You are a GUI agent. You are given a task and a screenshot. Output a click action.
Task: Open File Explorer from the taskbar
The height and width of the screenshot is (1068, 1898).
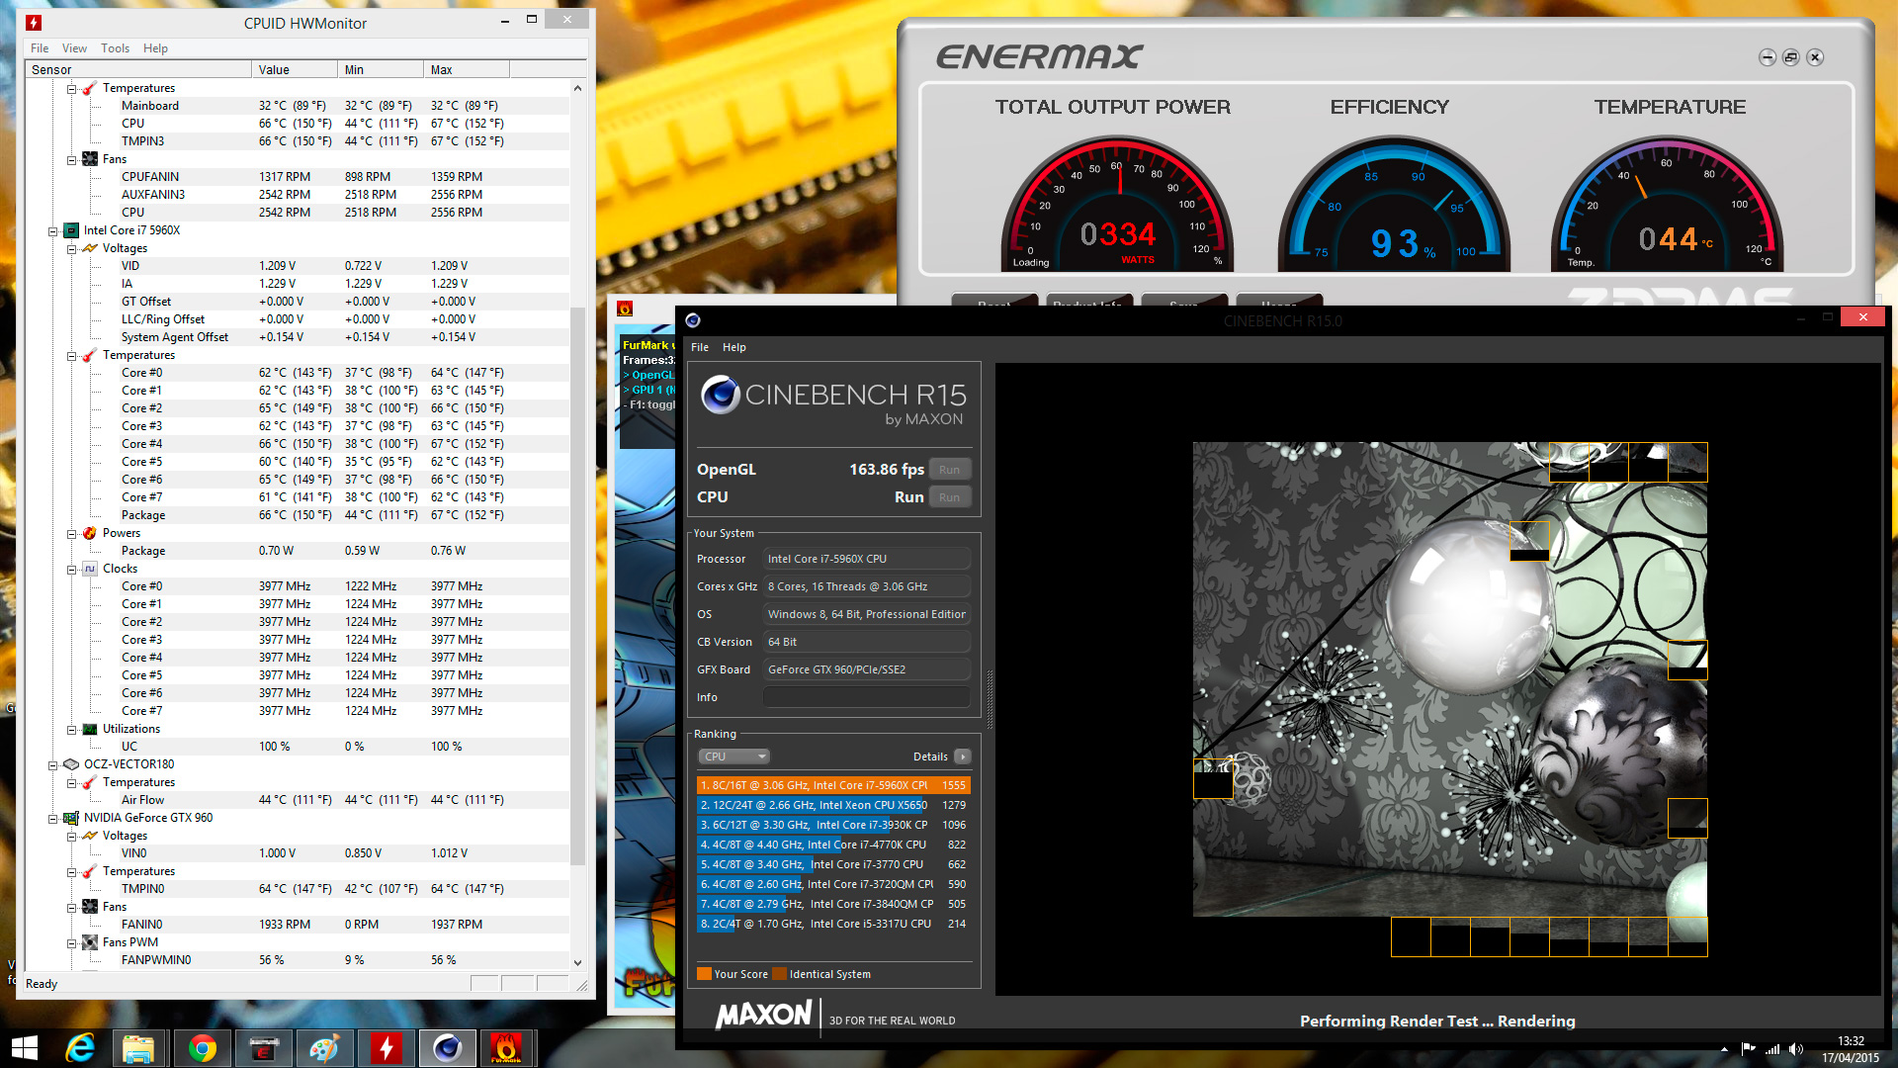pyautogui.click(x=138, y=1048)
